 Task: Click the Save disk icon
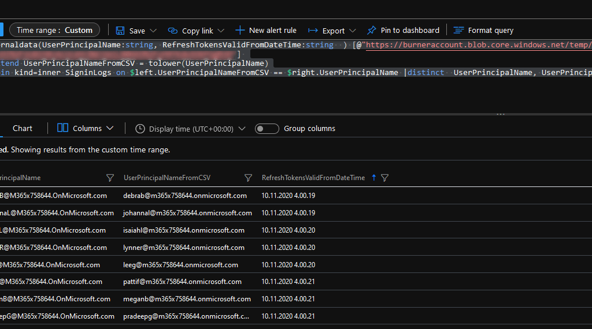[x=120, y=31]
